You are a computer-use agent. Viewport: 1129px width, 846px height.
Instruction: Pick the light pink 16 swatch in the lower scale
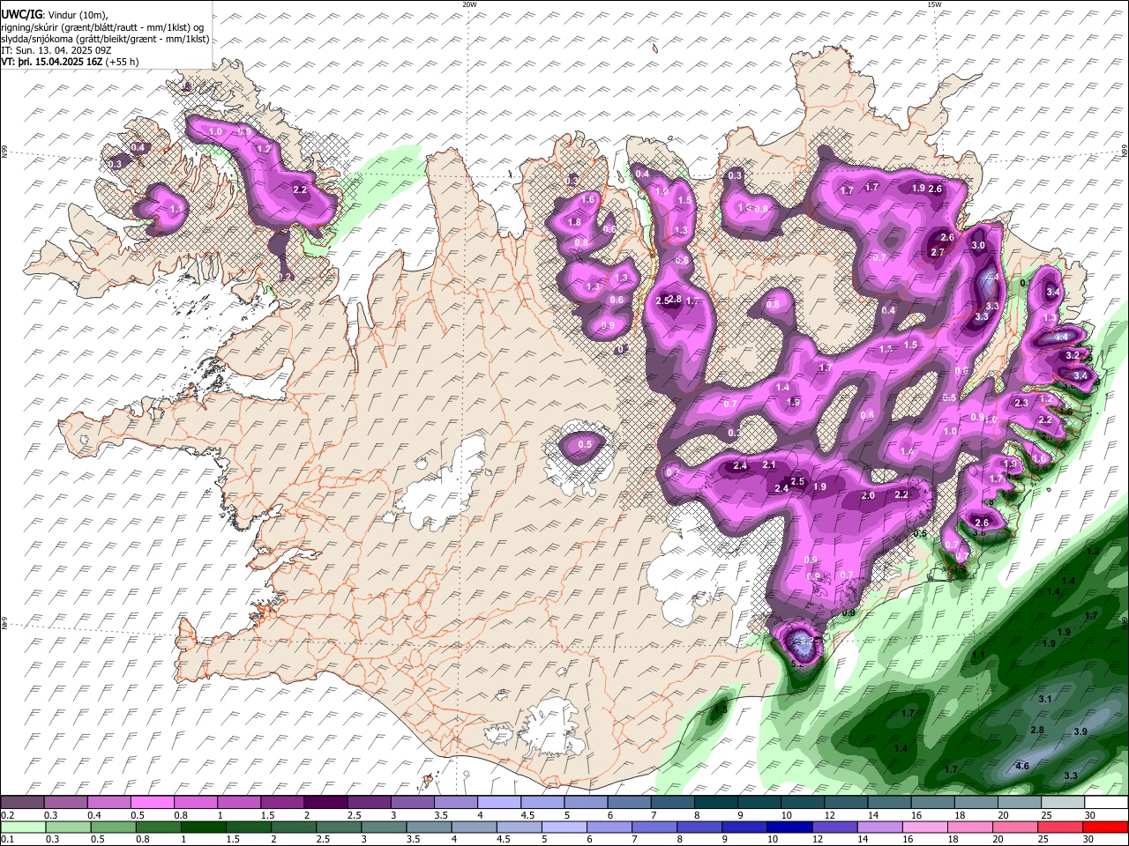tap(924, 827)
